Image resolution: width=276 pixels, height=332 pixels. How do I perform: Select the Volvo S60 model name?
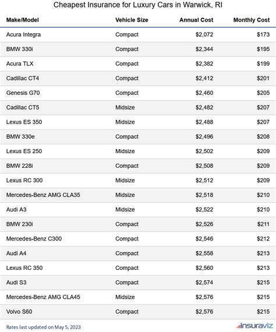19,312
